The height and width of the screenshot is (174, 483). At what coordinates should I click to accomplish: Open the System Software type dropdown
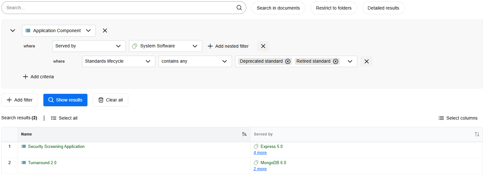[165, 46]
